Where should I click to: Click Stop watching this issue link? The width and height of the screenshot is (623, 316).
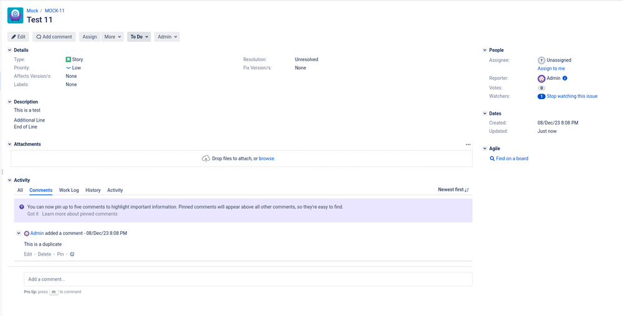pos(572,97)
